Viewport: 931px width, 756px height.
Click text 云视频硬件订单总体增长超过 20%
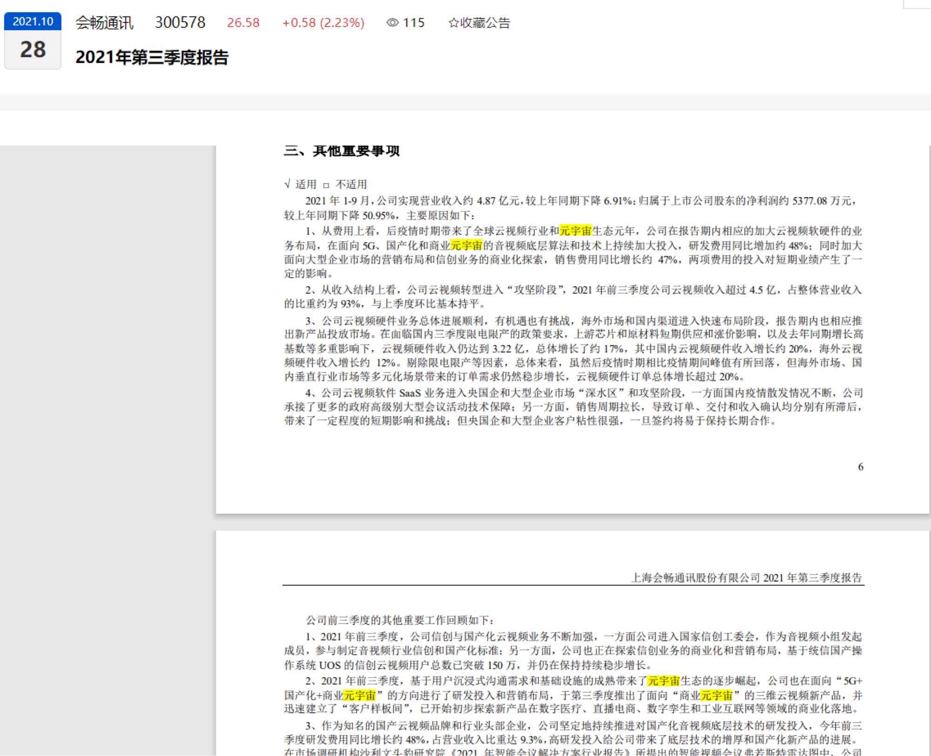click(658, 376)
